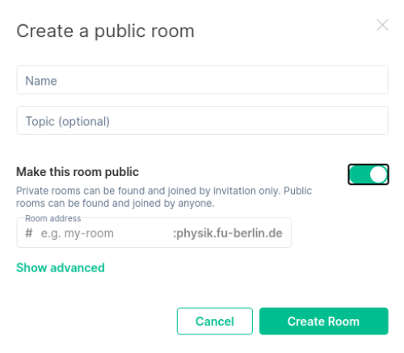The width and height of the screenshot is (404, 353).
Task: Click the Room address field label
Action: pyautogui.click(x=53, y=218)
